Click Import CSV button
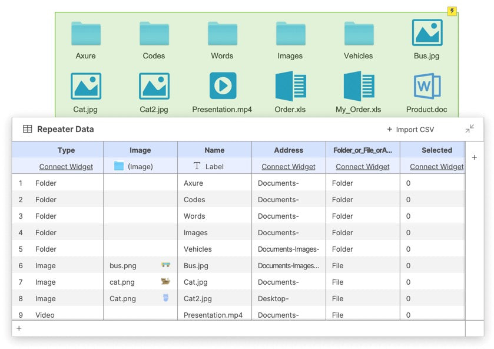The image size is (494, 349). coord(410,129)
